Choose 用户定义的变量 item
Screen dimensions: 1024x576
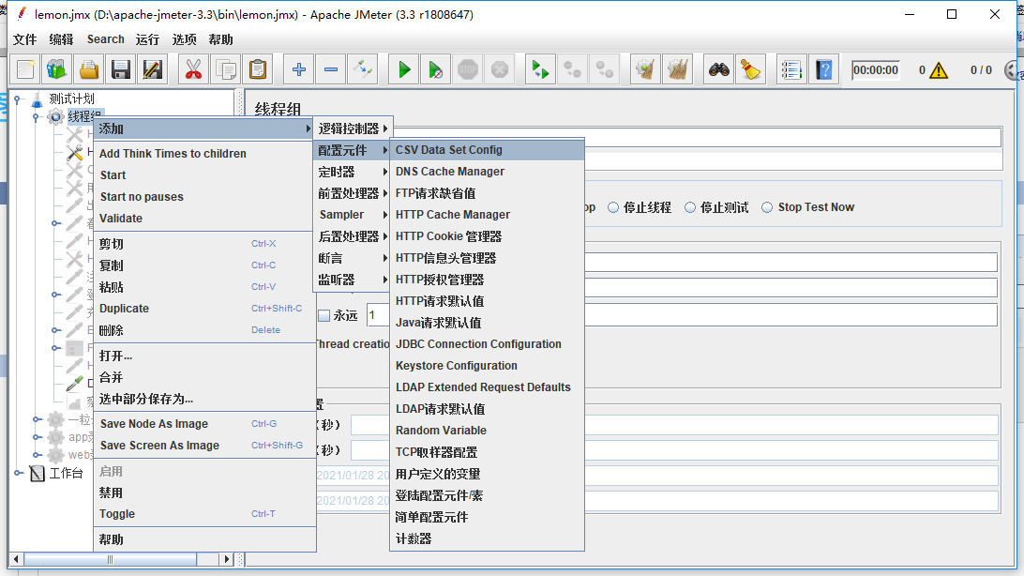point(487,474)
